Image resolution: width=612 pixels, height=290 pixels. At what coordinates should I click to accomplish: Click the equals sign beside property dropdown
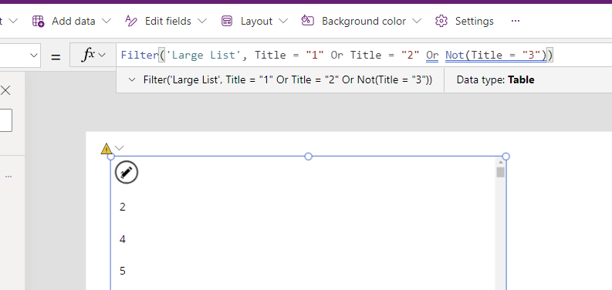click(x=56, y=57)
